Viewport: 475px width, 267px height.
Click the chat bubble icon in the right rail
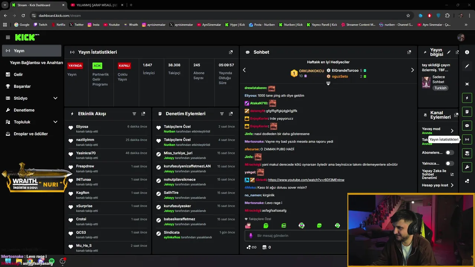pyautogui.click(x=467, y=126)
